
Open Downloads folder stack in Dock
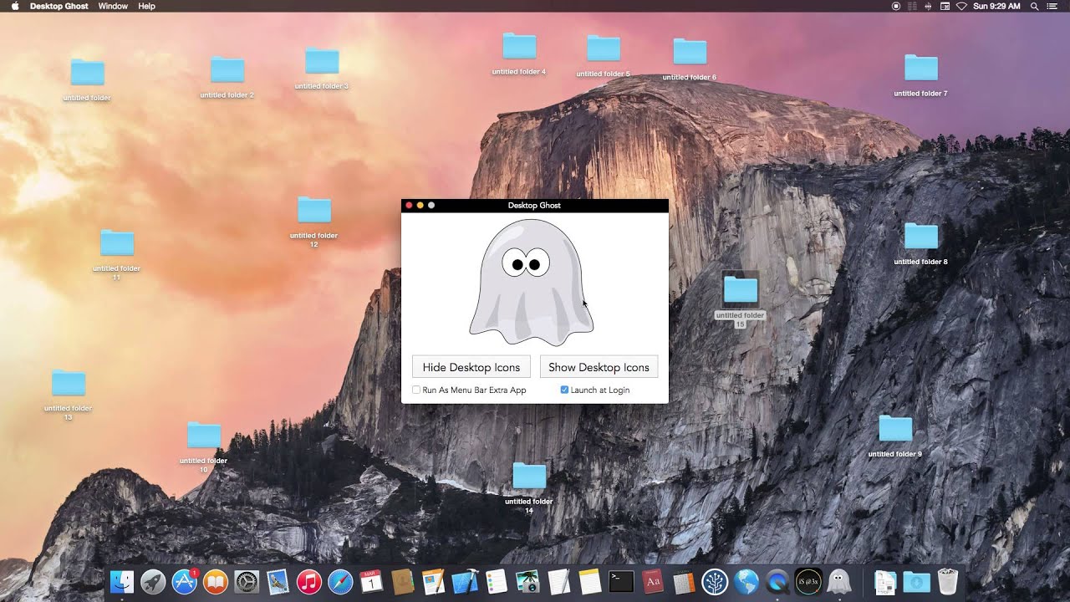(916, 582)
